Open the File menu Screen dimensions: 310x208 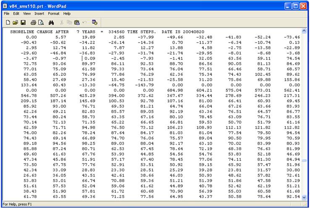[7, 13]
